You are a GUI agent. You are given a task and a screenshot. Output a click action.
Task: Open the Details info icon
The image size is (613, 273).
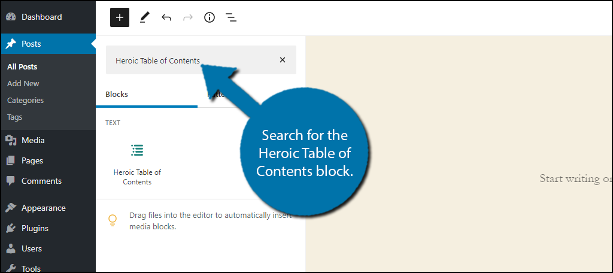[x=210, y=17]
